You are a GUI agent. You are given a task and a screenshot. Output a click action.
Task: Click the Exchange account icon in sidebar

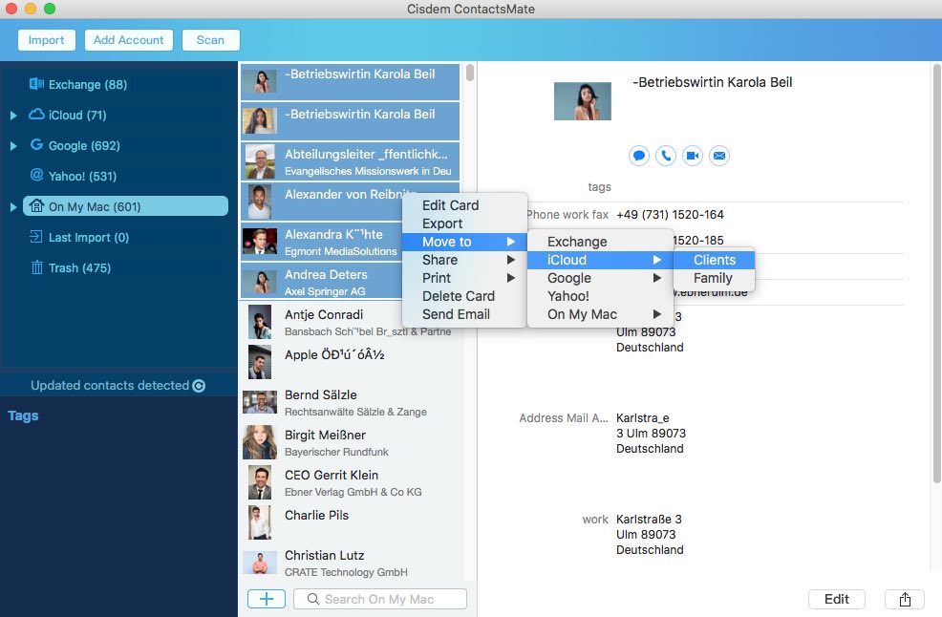point(36,83)
